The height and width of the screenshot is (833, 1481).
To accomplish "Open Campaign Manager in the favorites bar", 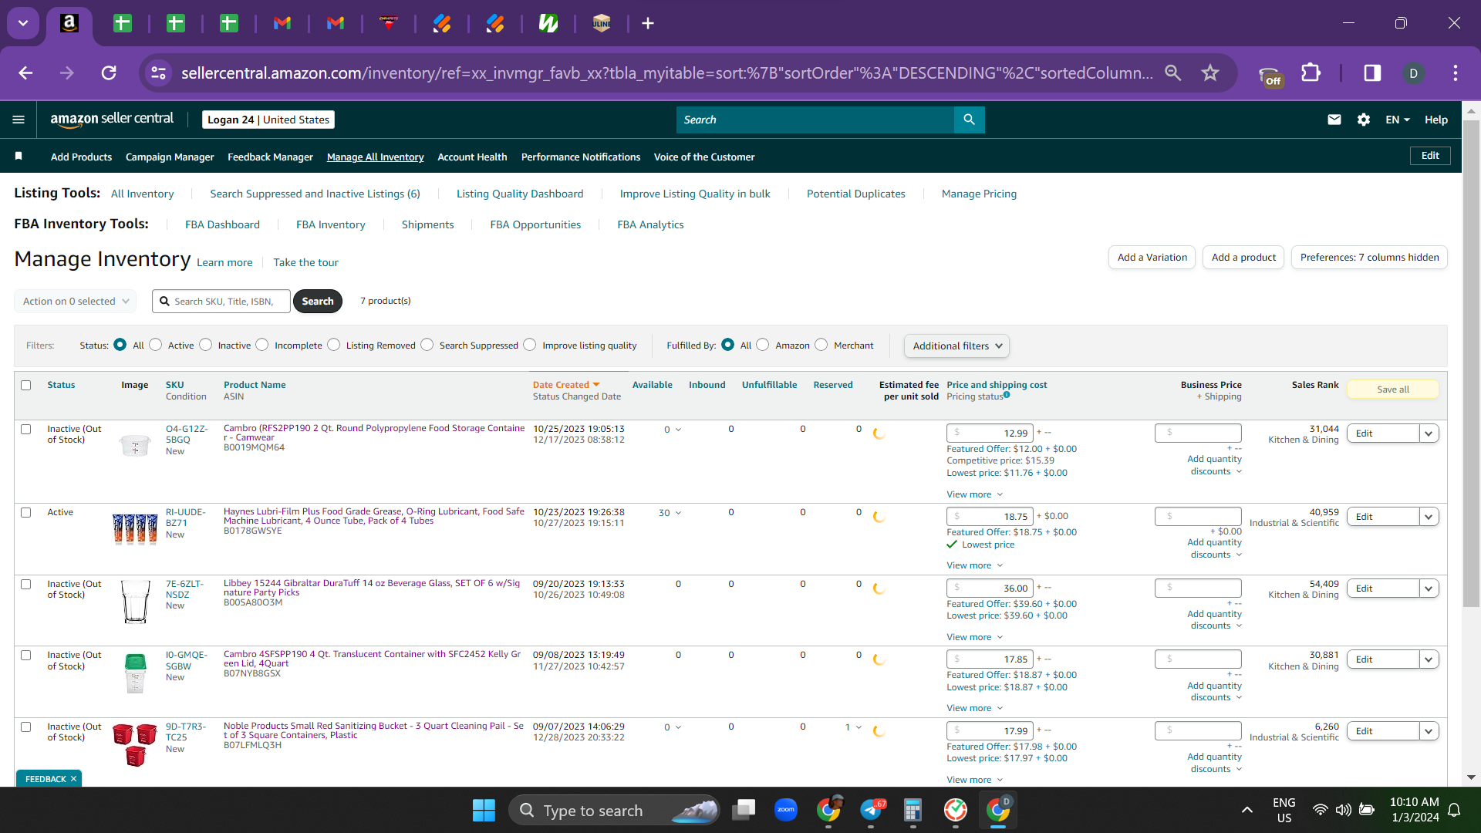I will 170,157.
